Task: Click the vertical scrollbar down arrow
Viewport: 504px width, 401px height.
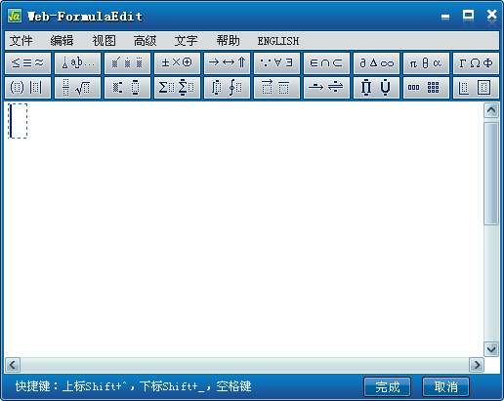Action: pos(491,349)
